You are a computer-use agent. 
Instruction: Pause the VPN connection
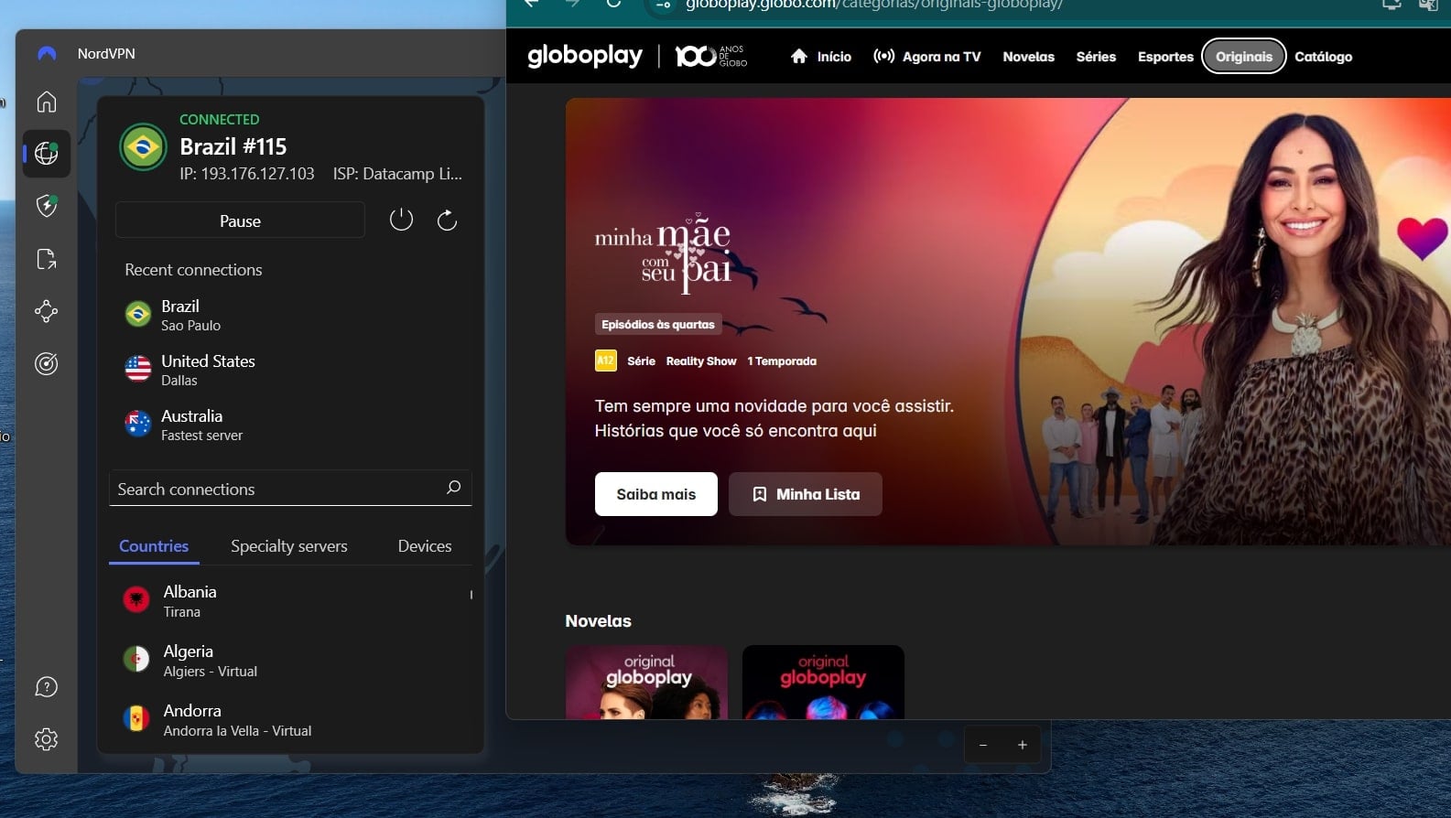click(x=240, y=221)
